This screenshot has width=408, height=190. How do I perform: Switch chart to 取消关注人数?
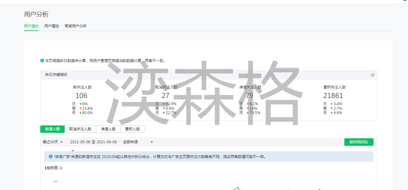(x=80, y=129)
